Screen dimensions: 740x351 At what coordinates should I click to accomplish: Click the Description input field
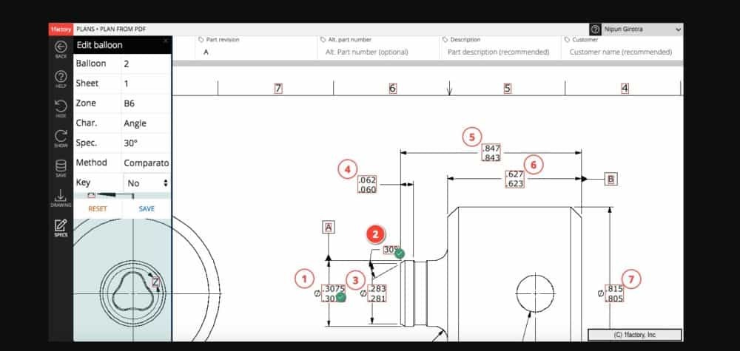pos(499,52)
